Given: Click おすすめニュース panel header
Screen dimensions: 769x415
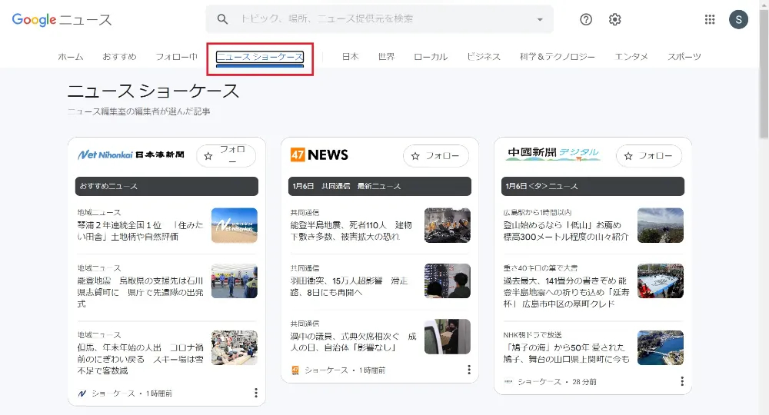Looking at the screenshot, I should (x=167, y=186).
